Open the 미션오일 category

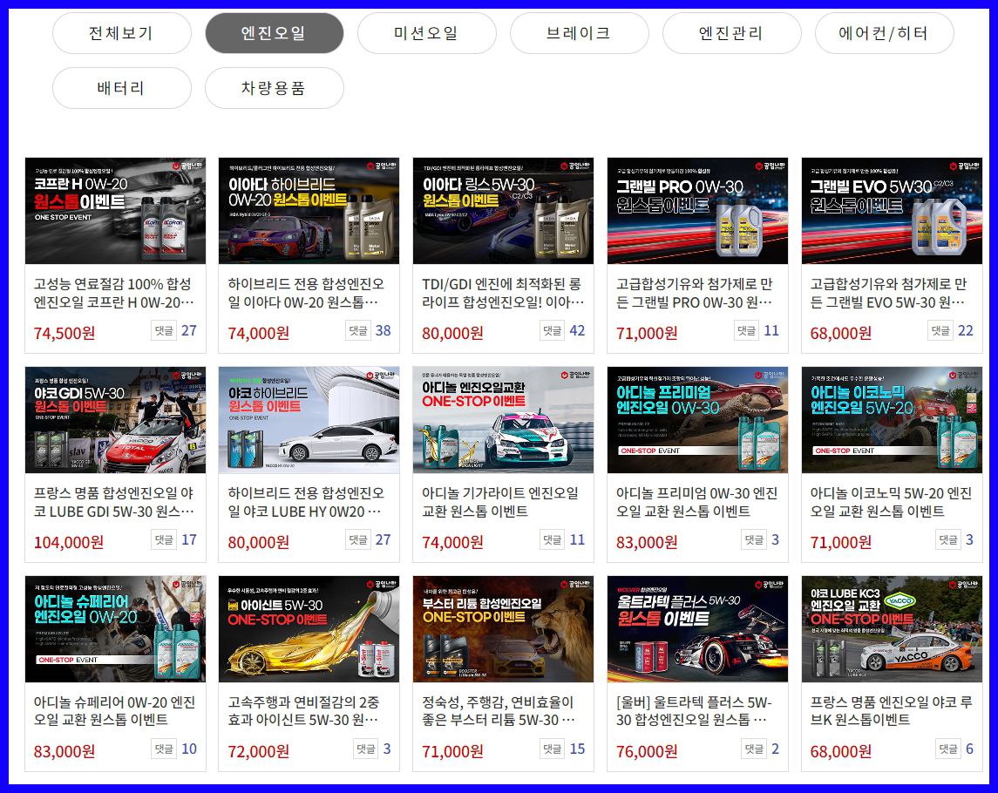[426, 33]
